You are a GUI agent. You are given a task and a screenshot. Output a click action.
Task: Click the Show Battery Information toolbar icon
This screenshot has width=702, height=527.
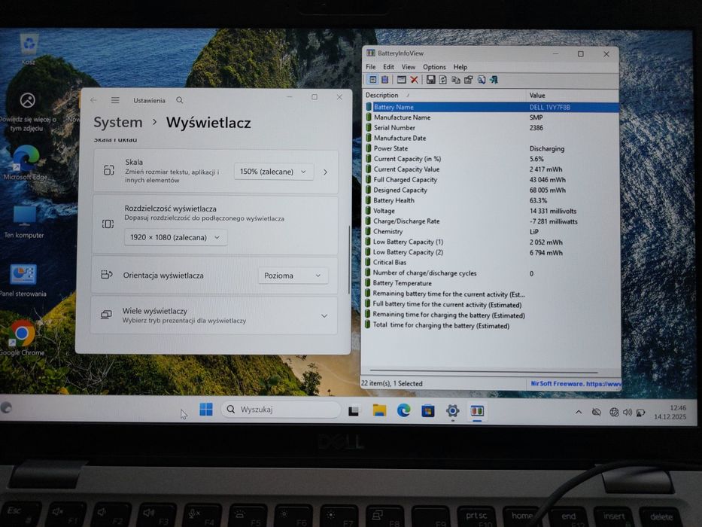click(372, 80)
